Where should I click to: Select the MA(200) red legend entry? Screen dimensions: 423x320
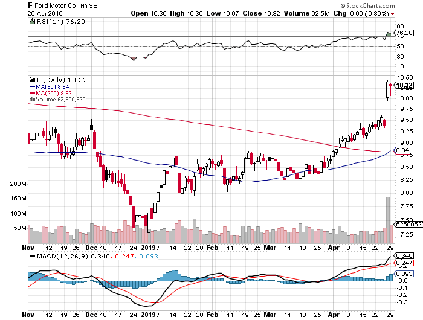(x=53, y=93)
